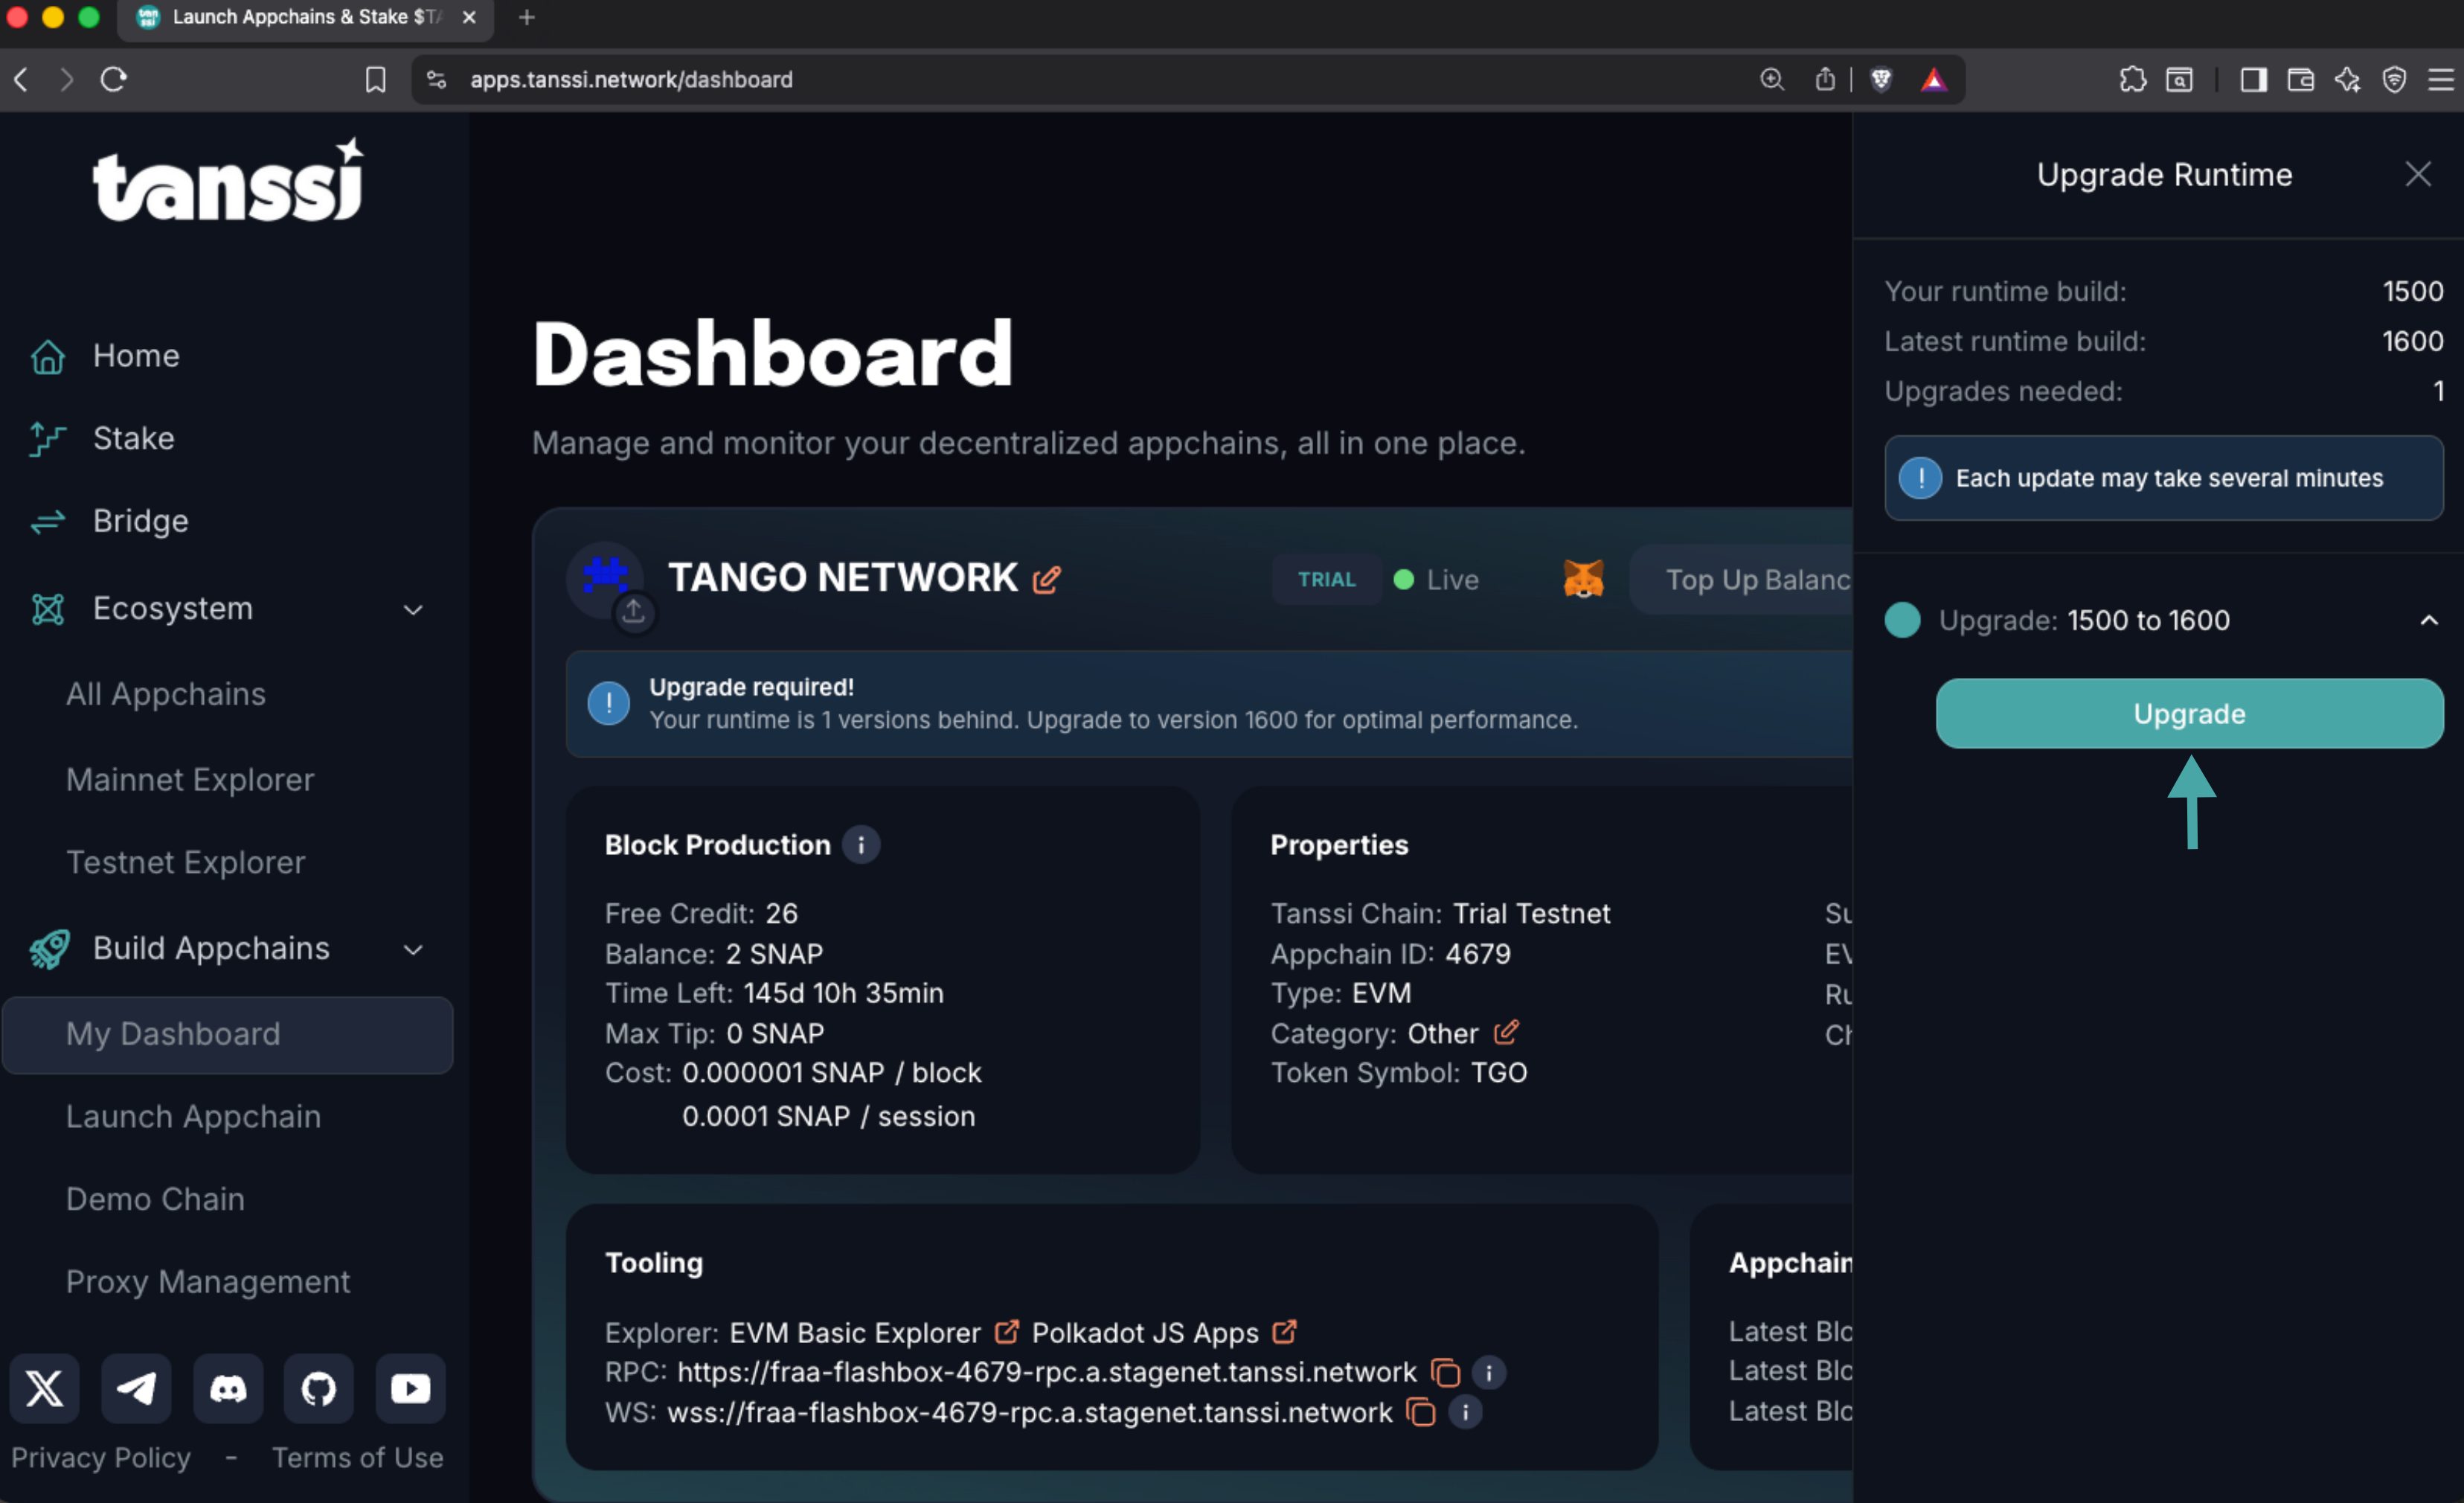Viewport: 2464px width, 1503px height.
Task: Select Launch Appchain in sidebar
Action: 193,1116
